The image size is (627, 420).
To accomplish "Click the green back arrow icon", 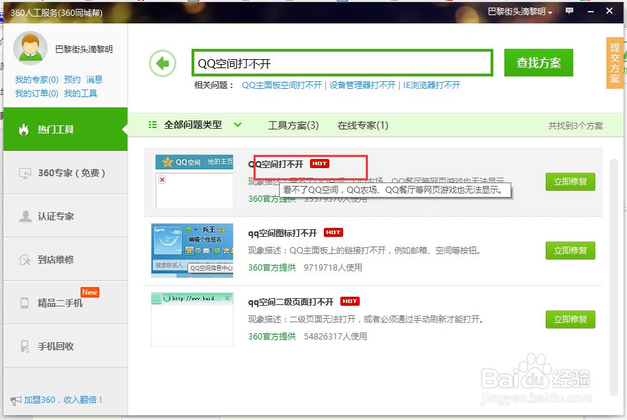I will point(163,63).
